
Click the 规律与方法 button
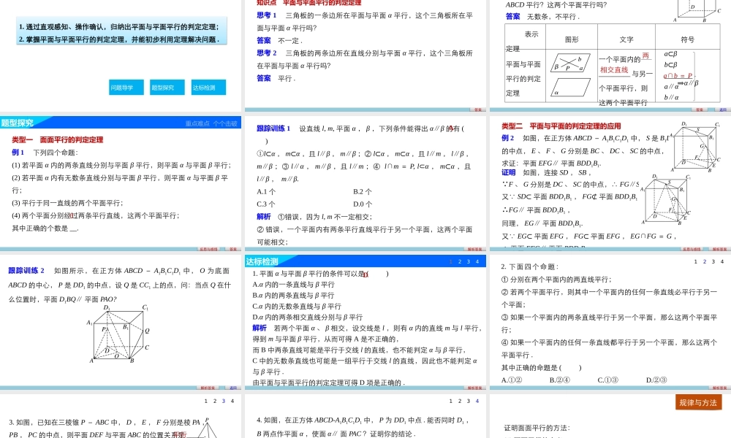[698, 402]
